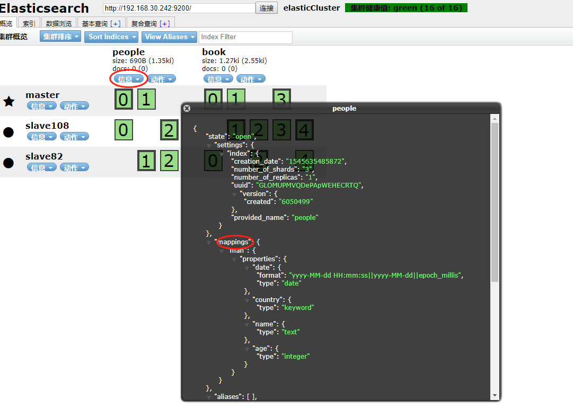Open the 集群排序 dropdown
Image resolution: width=573 pixels, height=408 pixels.
point(60,37)
